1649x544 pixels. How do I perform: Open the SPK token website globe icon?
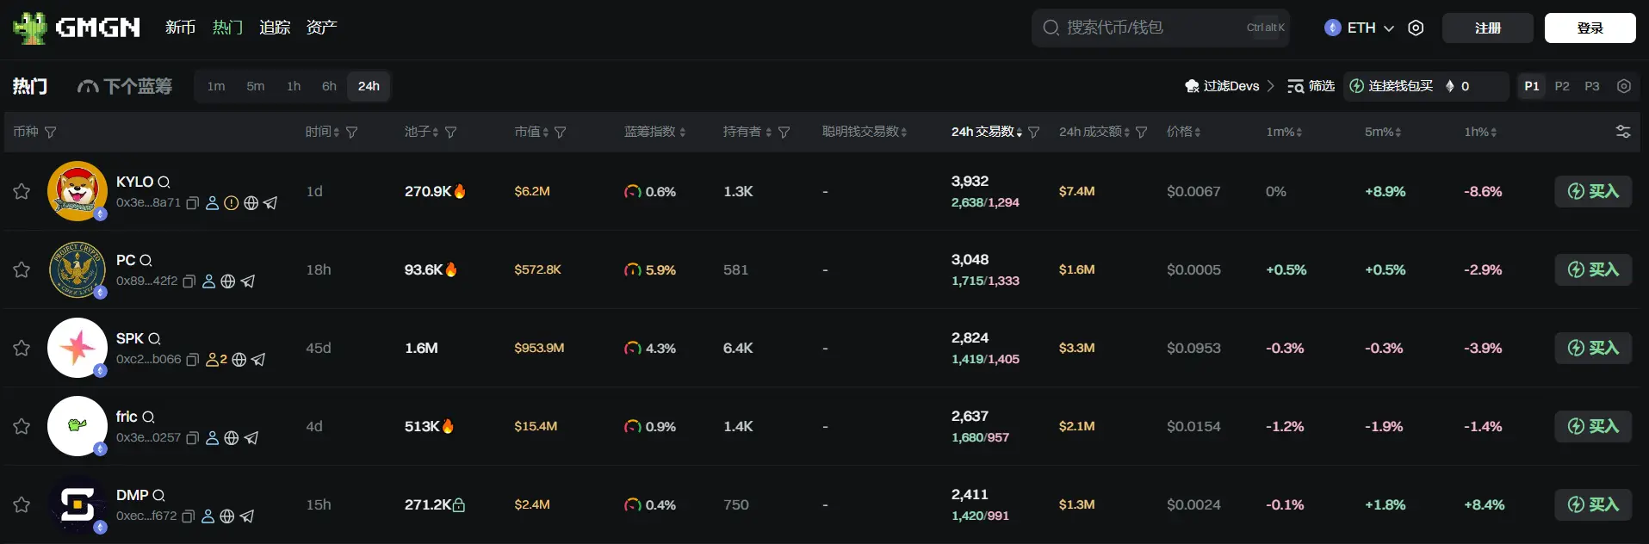point(239,360)
